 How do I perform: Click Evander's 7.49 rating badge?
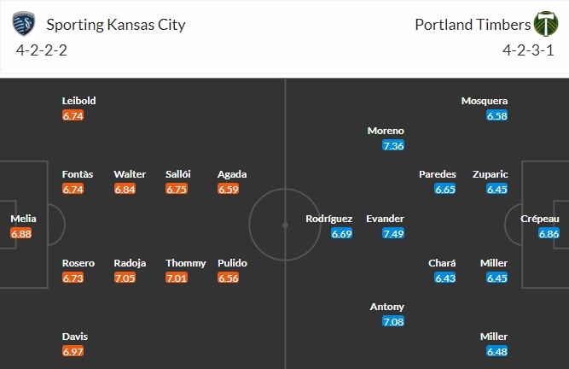(x=393, y=233)
